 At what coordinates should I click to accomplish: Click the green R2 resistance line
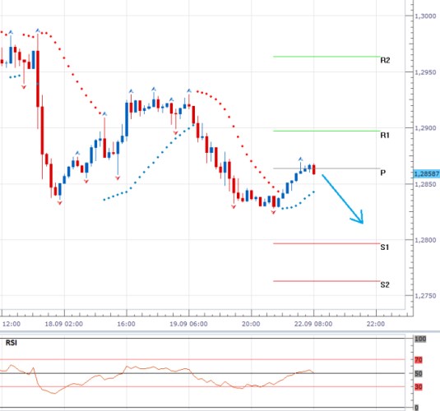[327, 57]
